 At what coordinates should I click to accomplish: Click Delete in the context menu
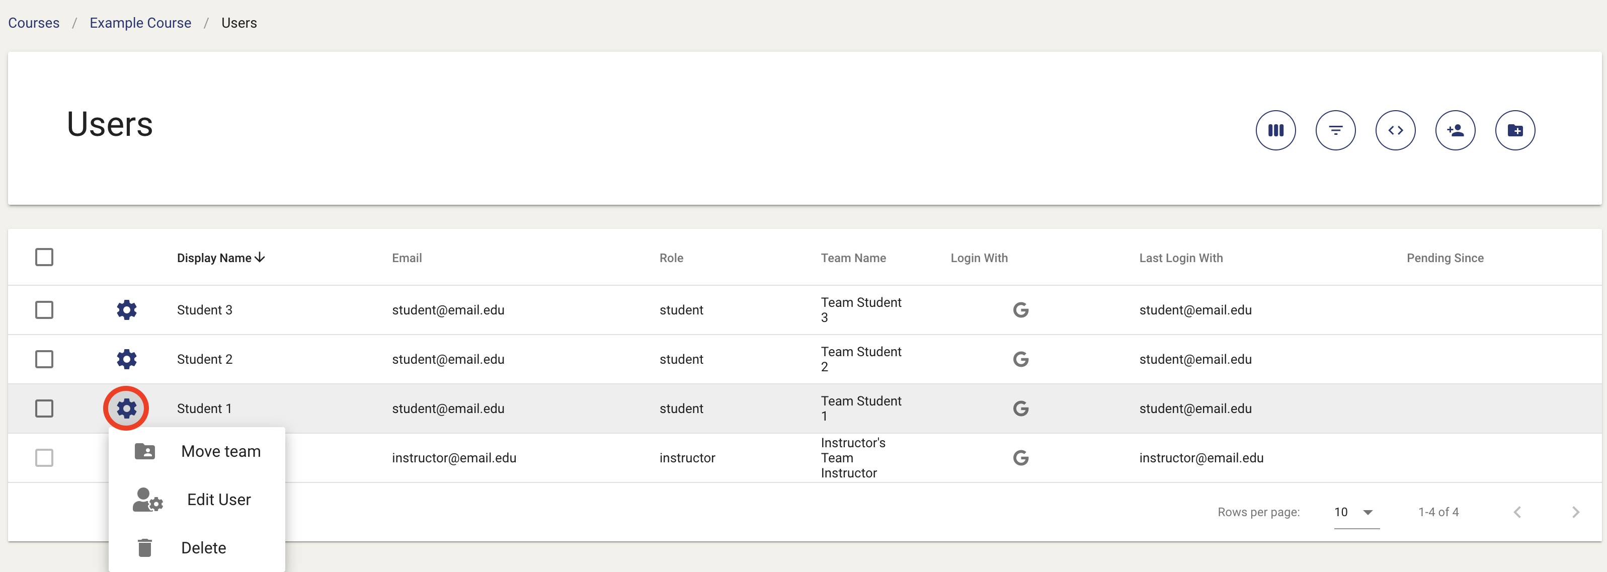coord(203,547)
